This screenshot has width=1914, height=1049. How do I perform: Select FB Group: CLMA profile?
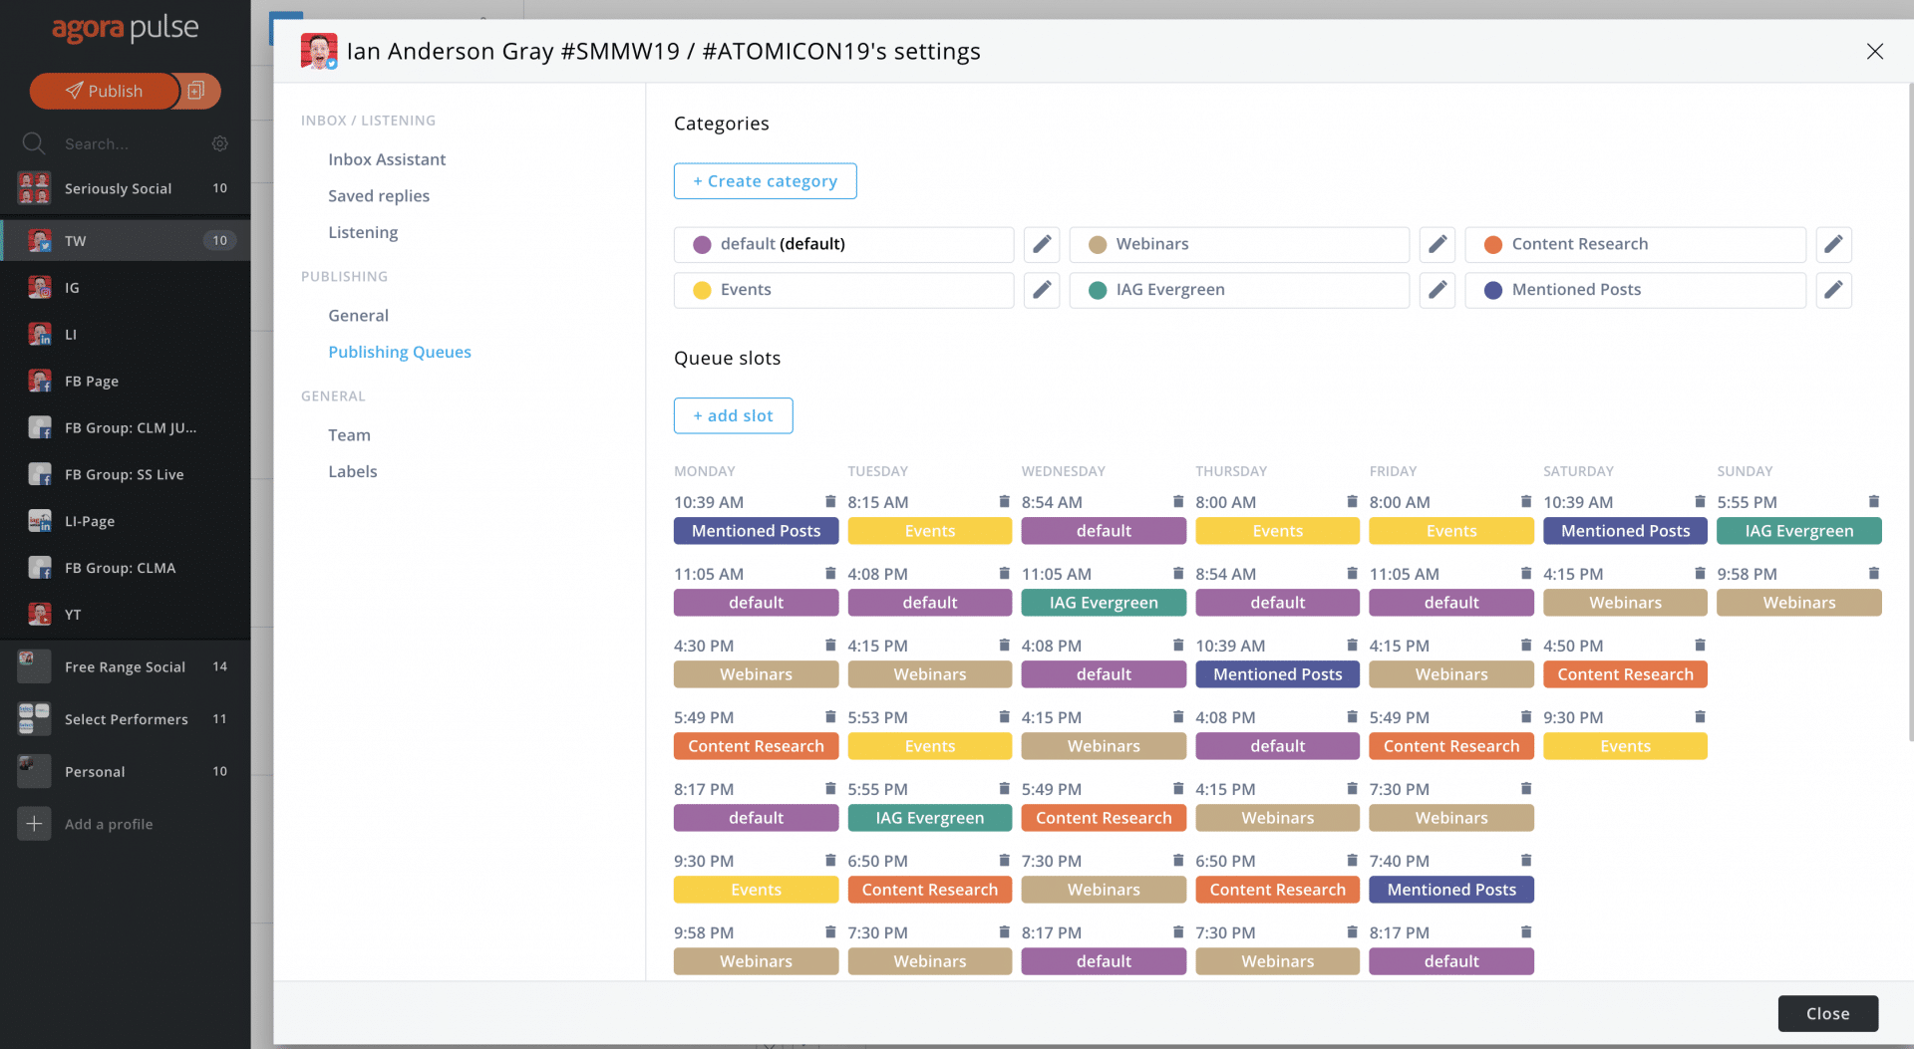click(126, 568)
